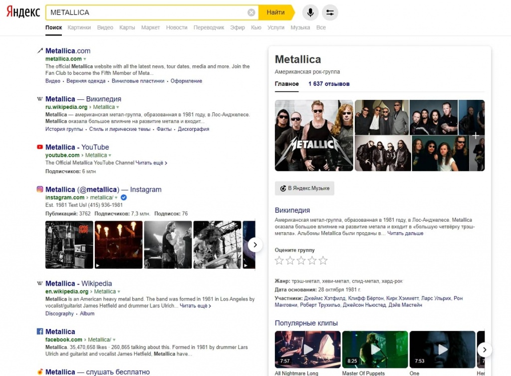Click the Instagram favicon icon
Image resolution: width=511 pixels, height=376 pixels.
coord(40,189)
